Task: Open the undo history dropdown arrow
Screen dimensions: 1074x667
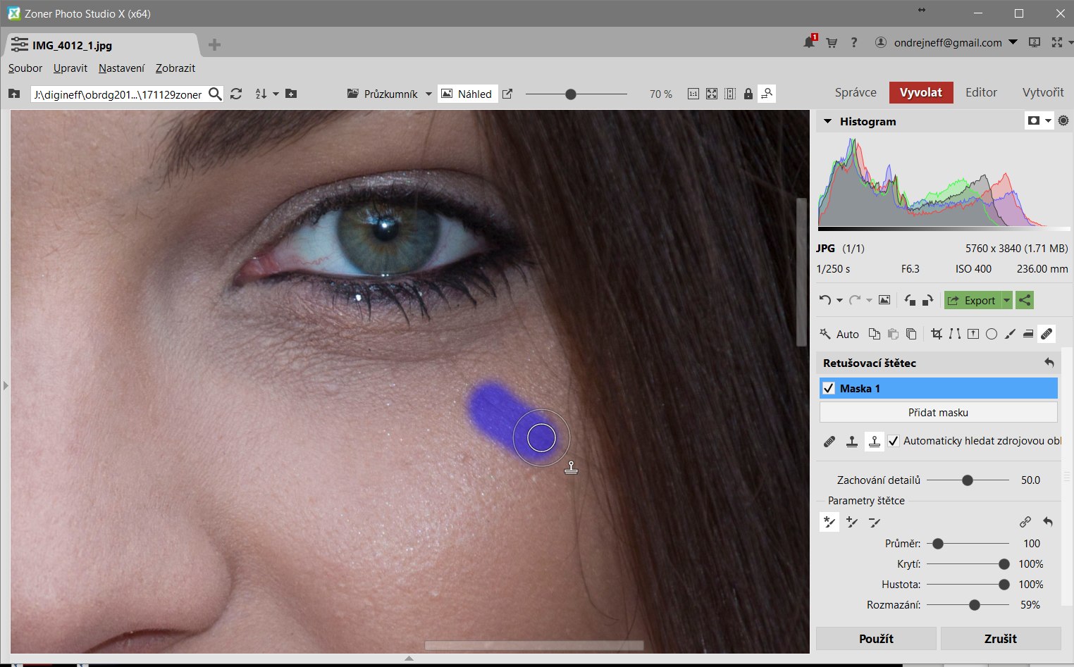Action: pos(839,301)
